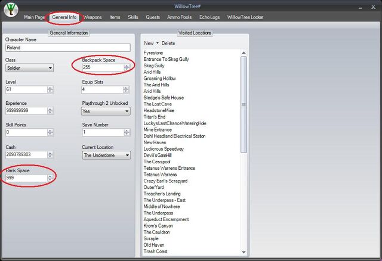Increase Backpack Space stepper arrow

(x=127, y=66)
